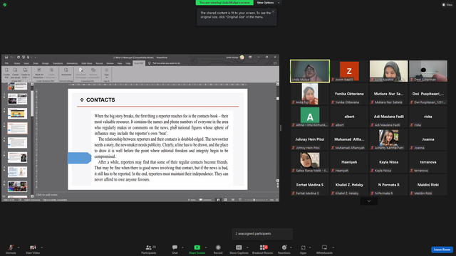
Task: Open the Chat panel
Action: click(x=175, y=249)
